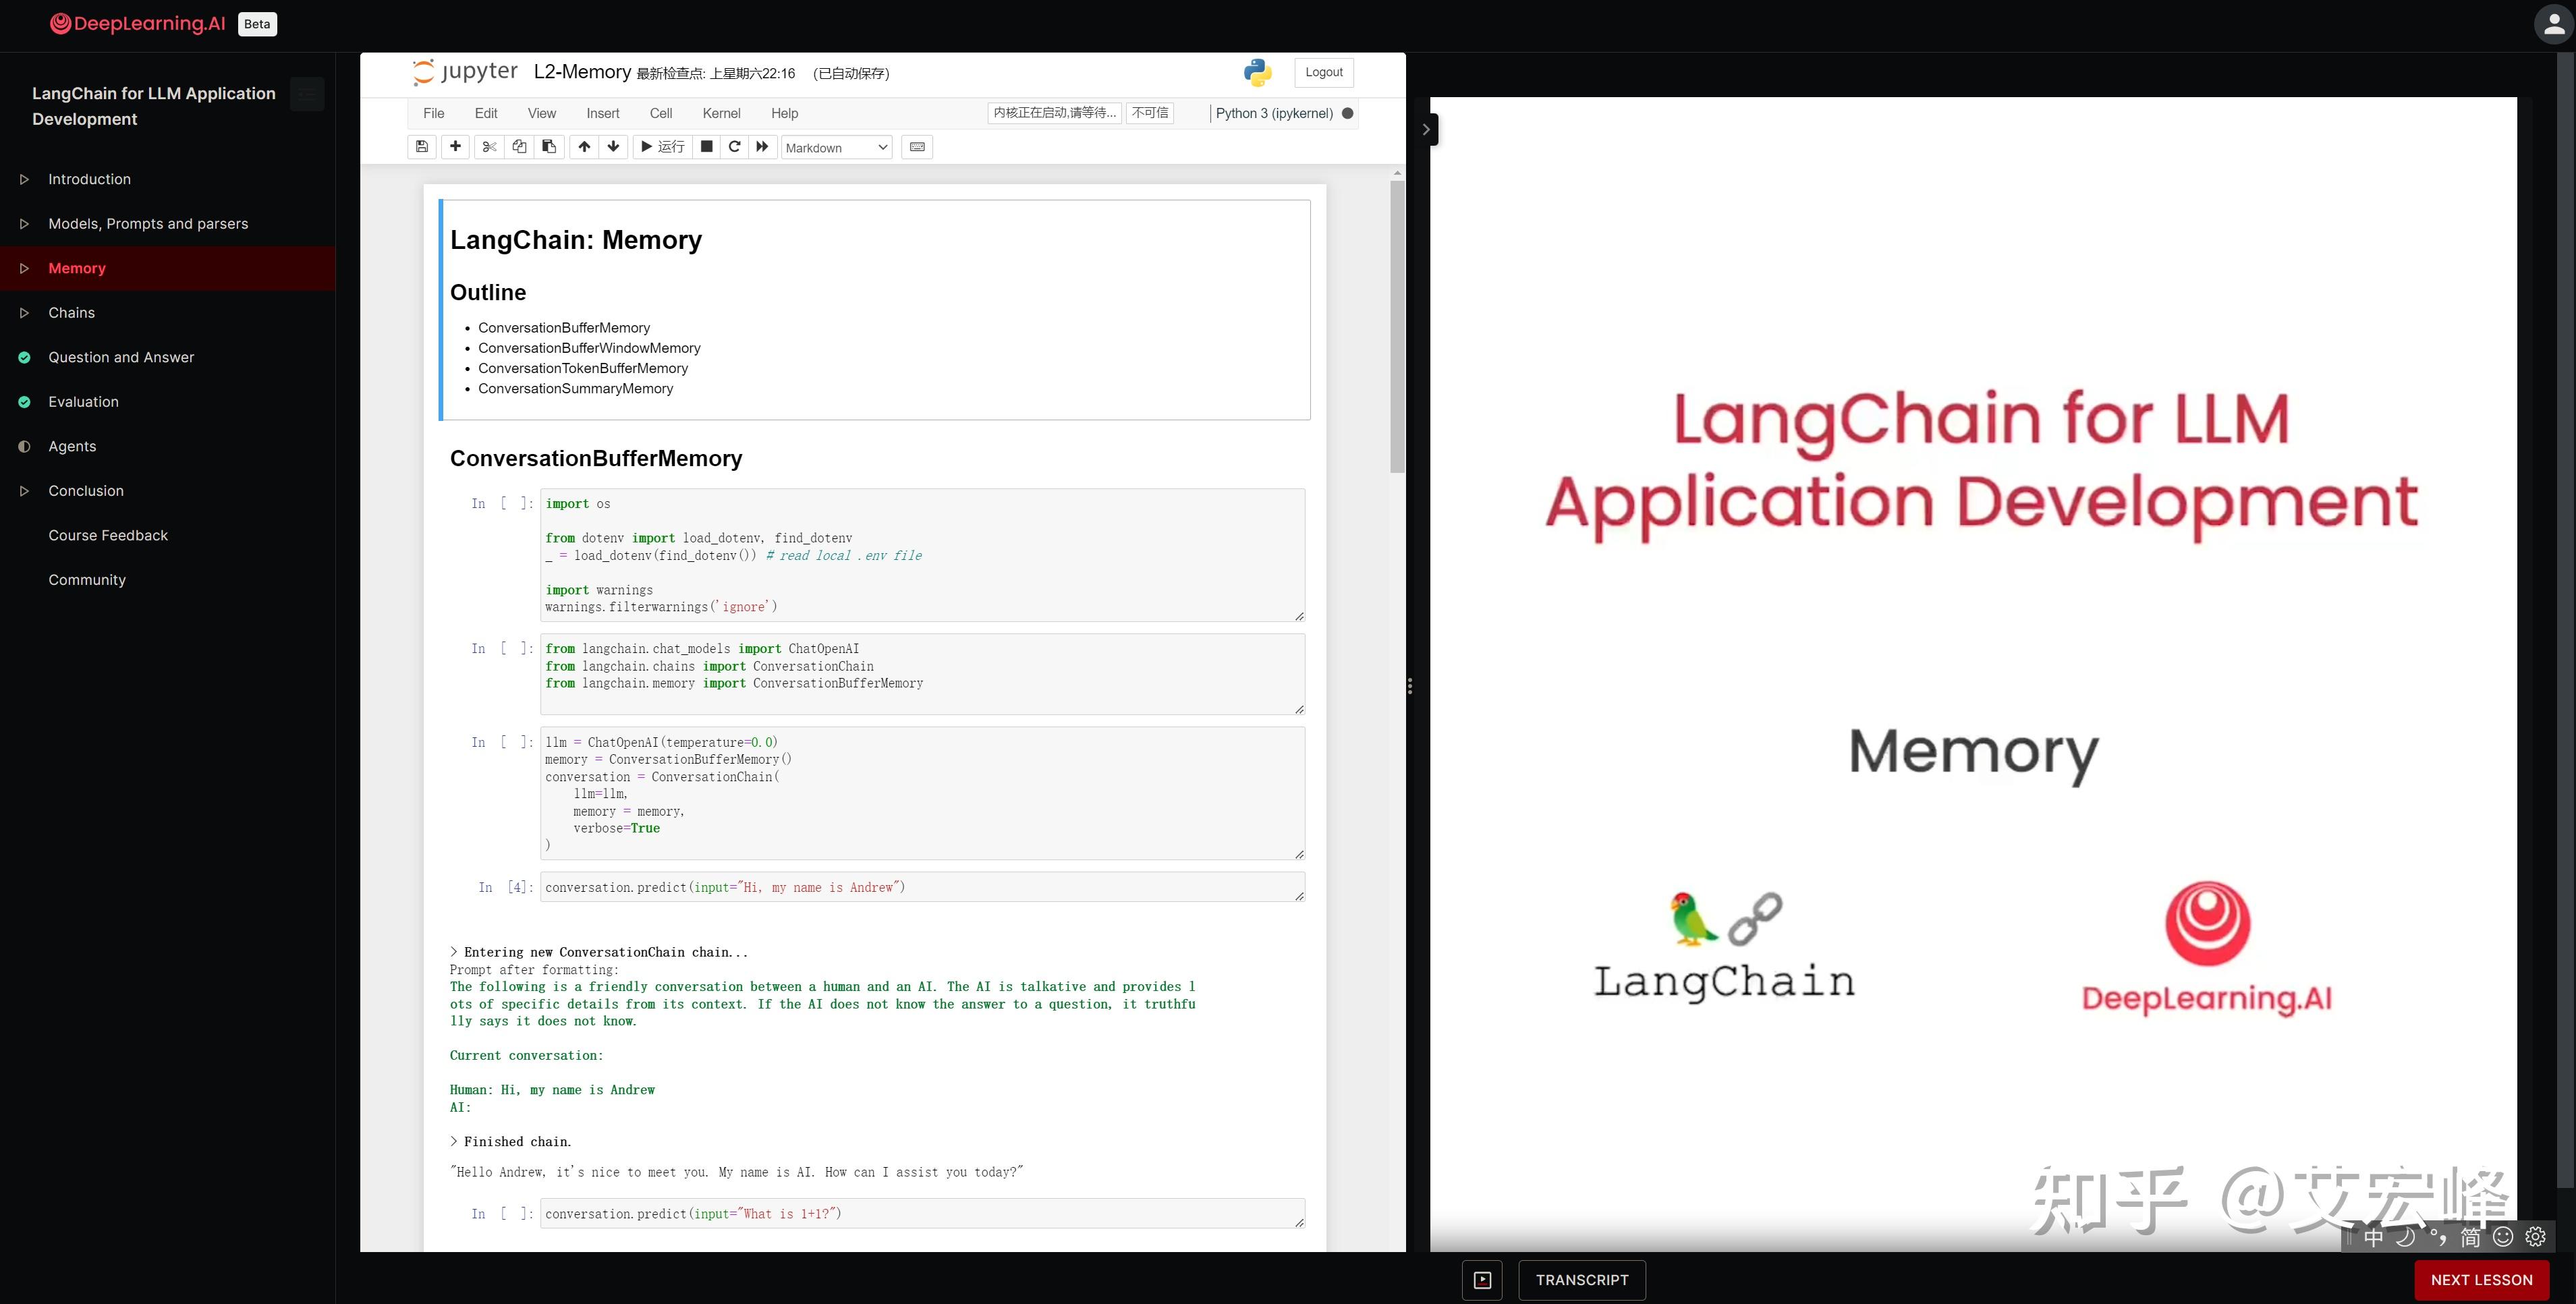Image resolution: width=2576 pixels, height=1304 pixels.
Task: Open the Kernel menu
Action: pyautogui.click(x=721, y=113)
